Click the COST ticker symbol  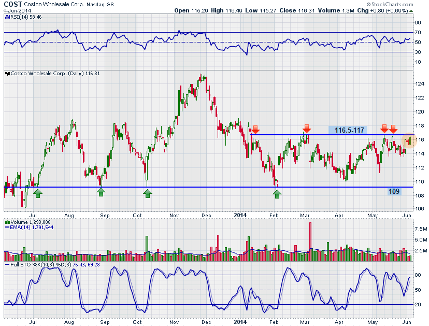(13, 4)
